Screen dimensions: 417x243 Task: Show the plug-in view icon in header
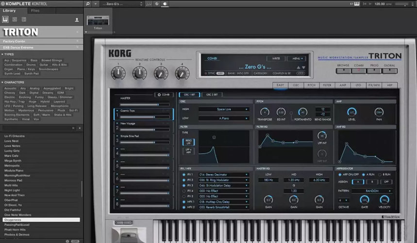[x=165, y=4]
